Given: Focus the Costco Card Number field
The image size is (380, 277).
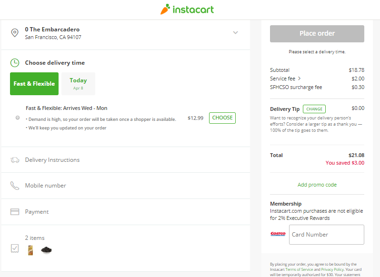Looking at the screenshot, I should (327, 235).
